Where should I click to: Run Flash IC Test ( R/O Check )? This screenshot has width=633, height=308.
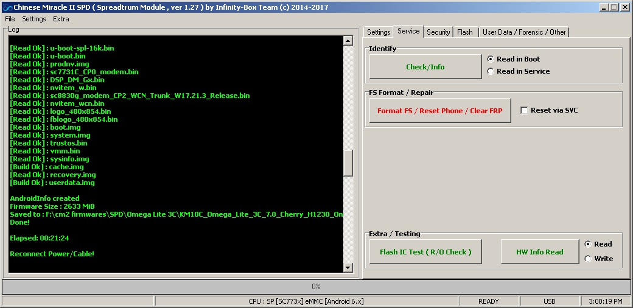coord(425,252)
